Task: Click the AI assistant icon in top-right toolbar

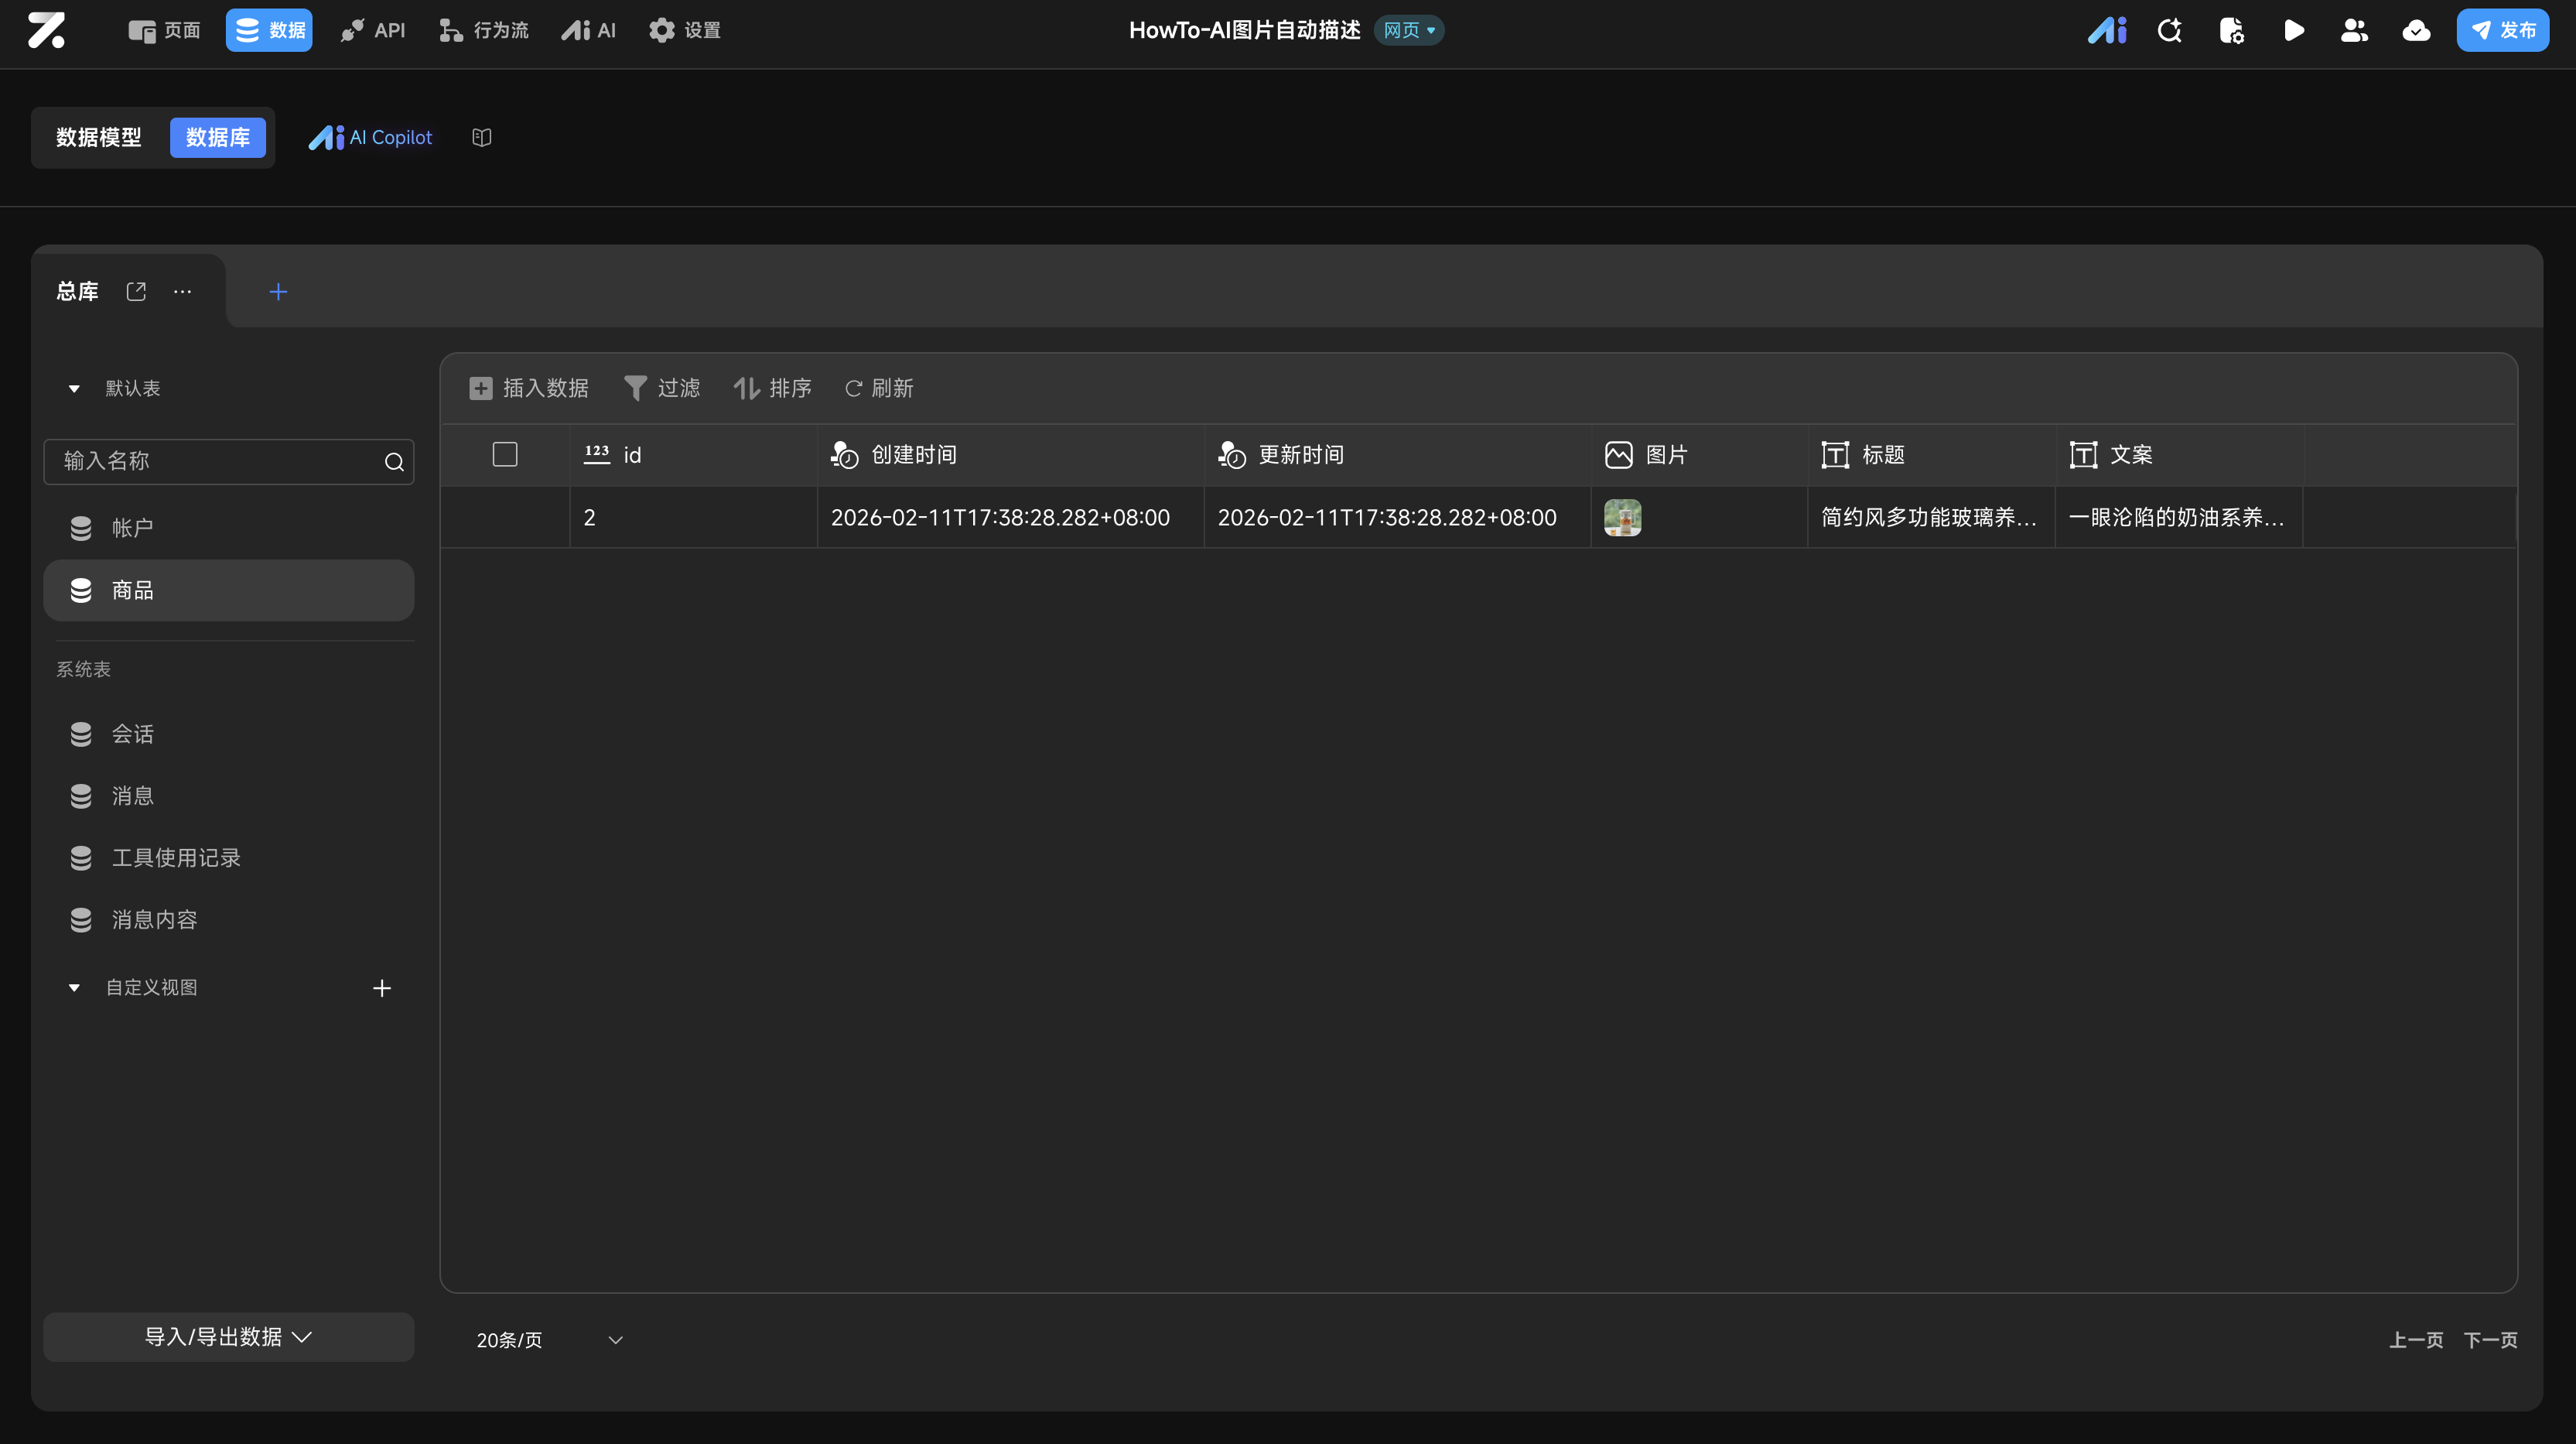Action: (2106, 30)
